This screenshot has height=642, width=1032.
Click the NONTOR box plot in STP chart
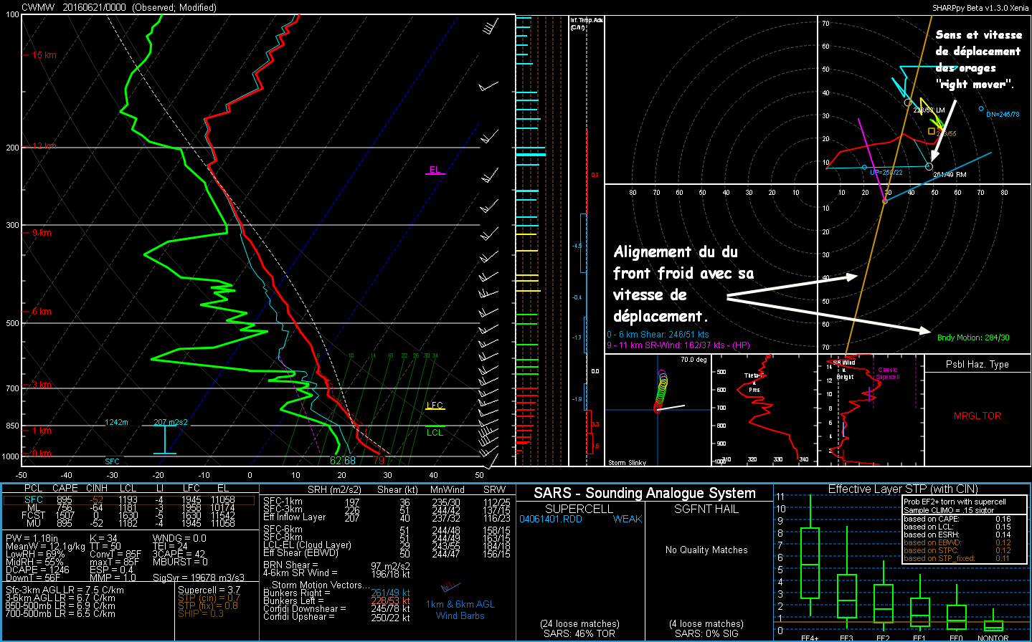click(993, 625)
